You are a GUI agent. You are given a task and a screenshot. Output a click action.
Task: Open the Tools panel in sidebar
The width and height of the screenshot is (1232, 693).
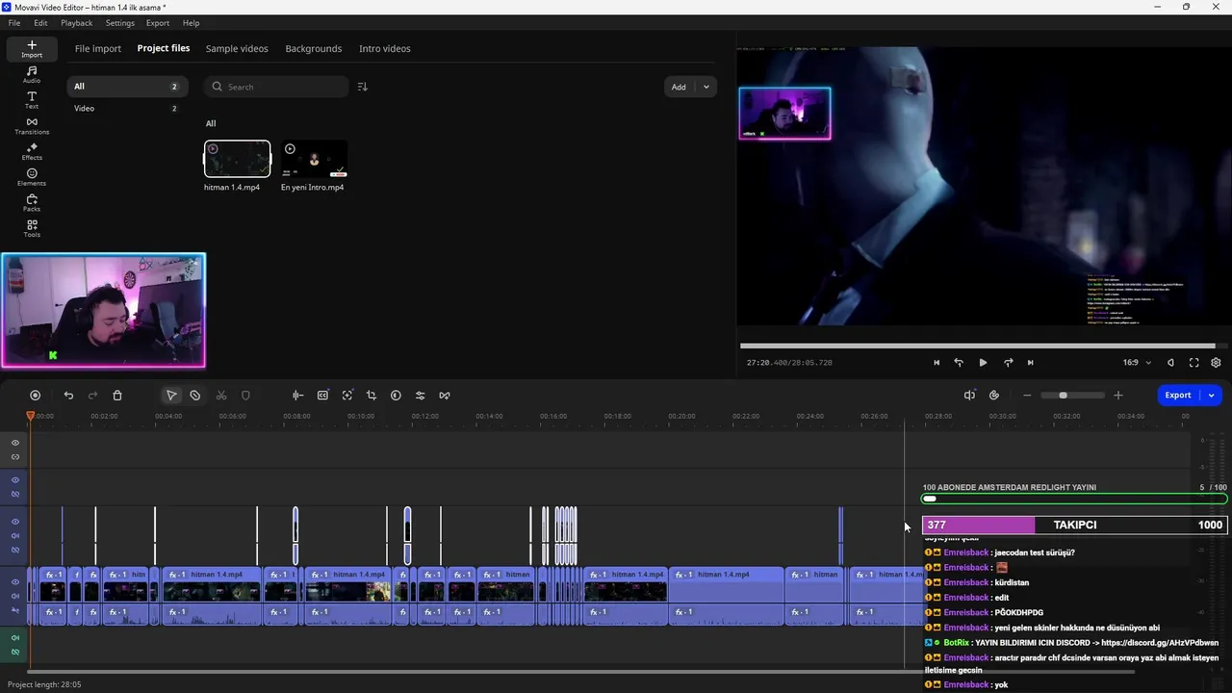32,229
